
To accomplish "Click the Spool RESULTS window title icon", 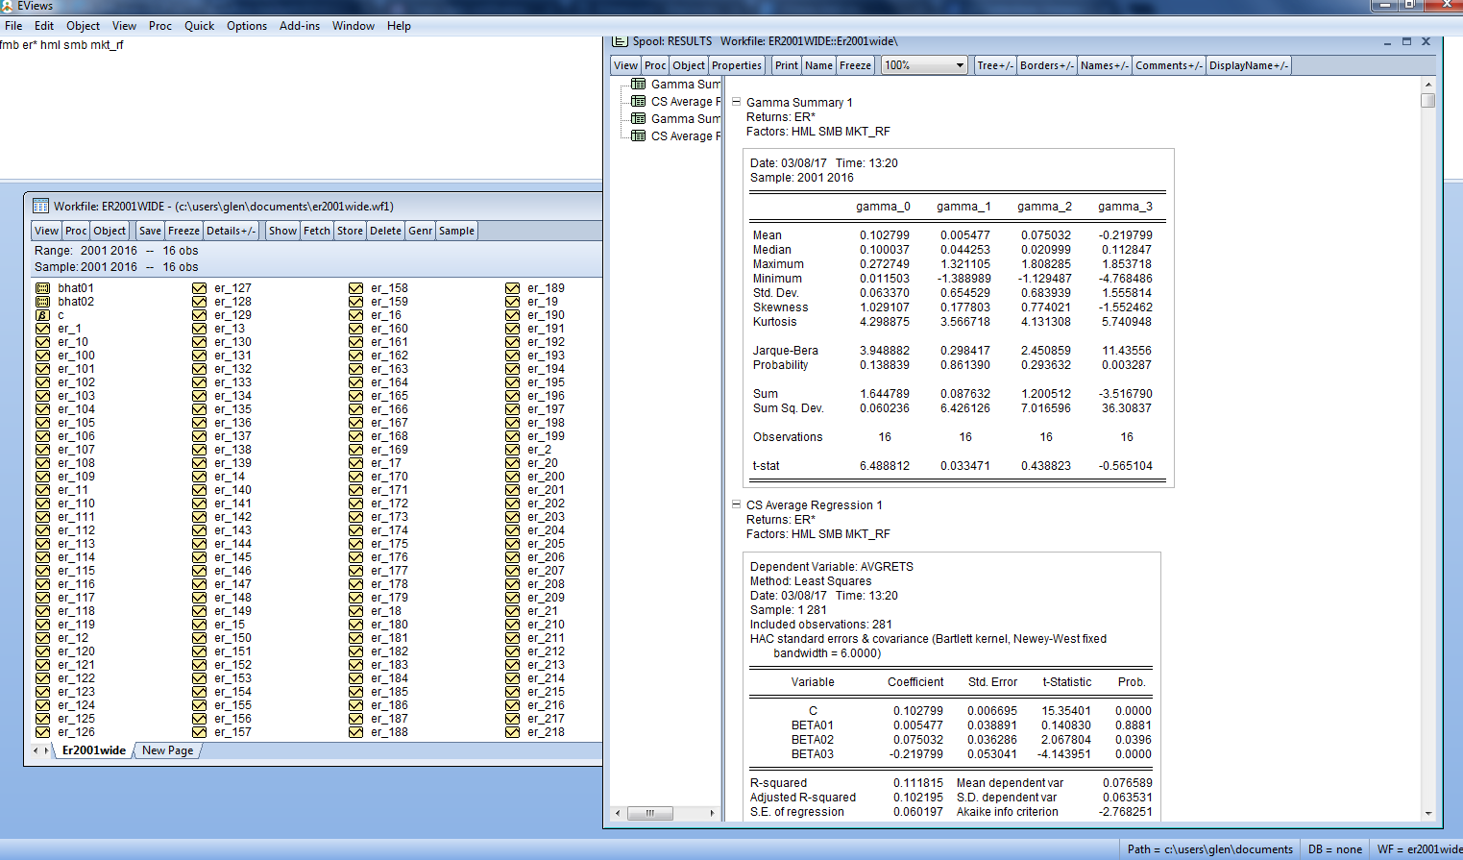I will [x=620, y=41].
